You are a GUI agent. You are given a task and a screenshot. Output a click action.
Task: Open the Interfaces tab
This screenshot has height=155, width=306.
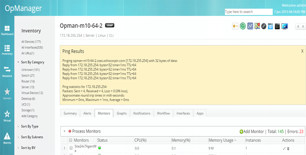pos(183,113)
